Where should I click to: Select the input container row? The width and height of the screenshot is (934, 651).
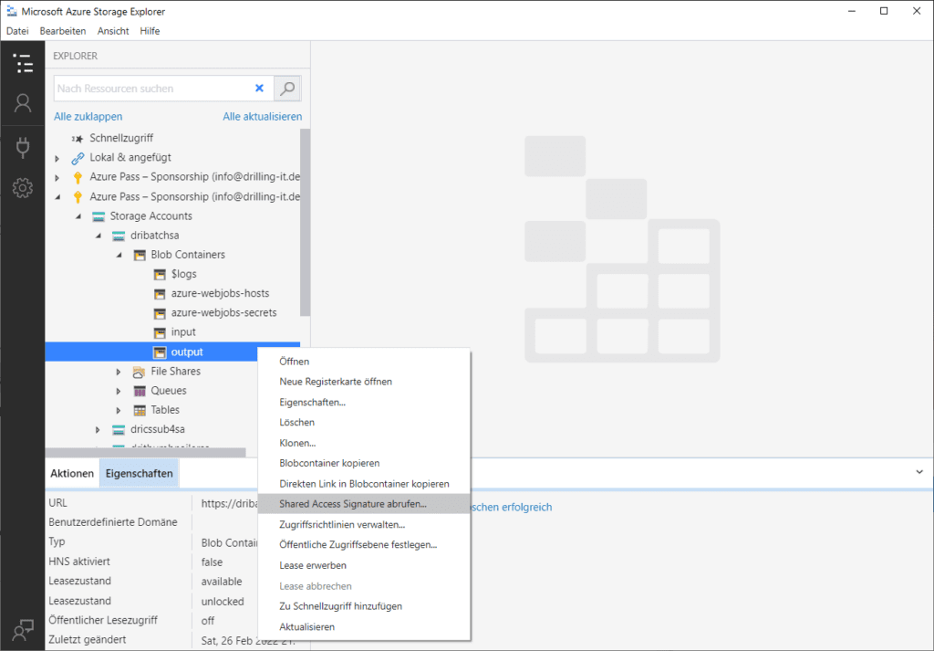coord(172,332)
